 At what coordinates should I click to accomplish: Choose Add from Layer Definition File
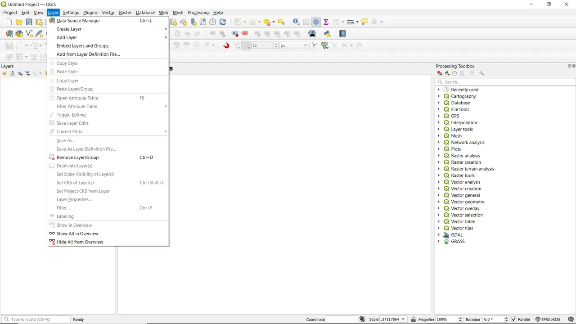click(108, 54)
